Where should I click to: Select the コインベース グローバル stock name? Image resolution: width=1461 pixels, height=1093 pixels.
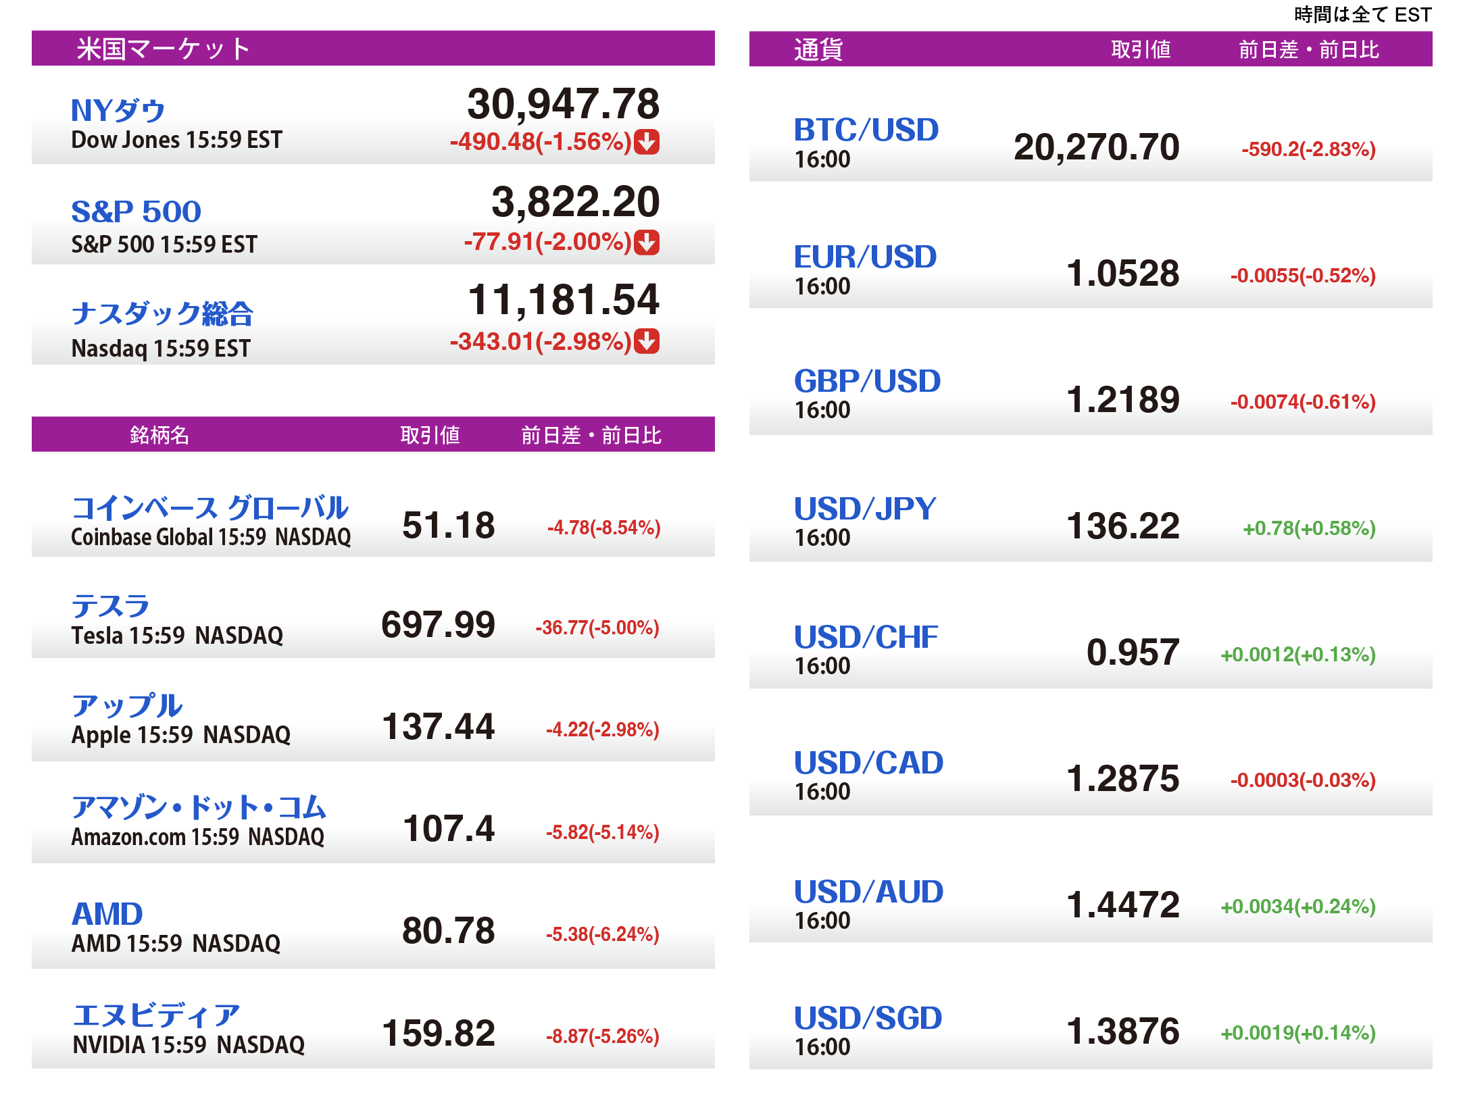click(x=209, y=508)
